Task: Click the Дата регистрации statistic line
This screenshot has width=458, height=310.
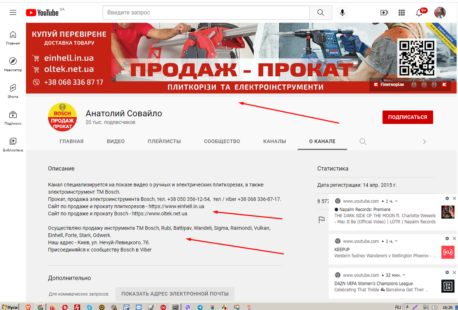Action: (x=357, y=185)
